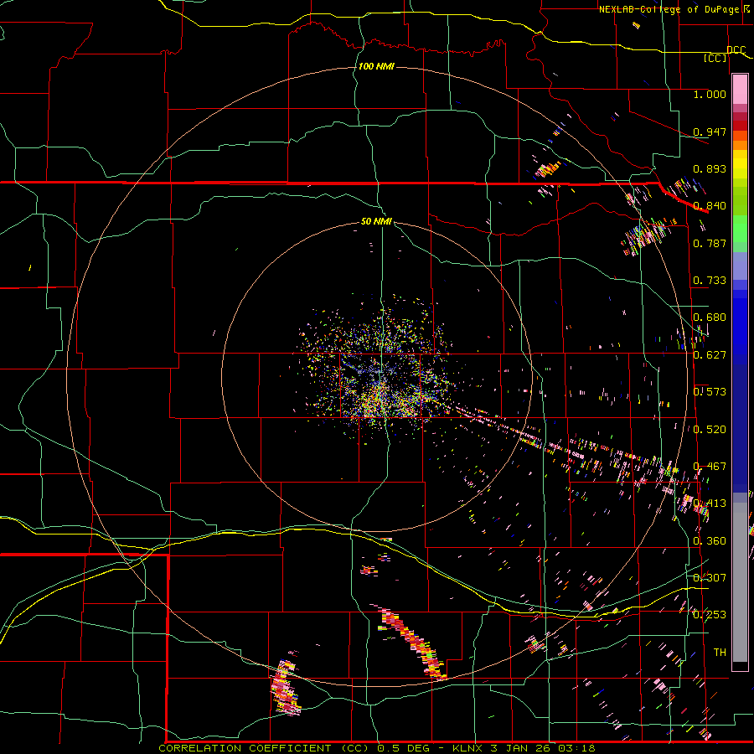Screen dimensions: 754x754
Task: Click the Correlation Coefficient caption at bottom
Action: (x=377, y=748)
